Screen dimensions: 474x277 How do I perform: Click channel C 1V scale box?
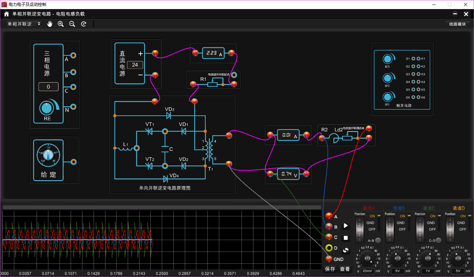coord(428,271)
